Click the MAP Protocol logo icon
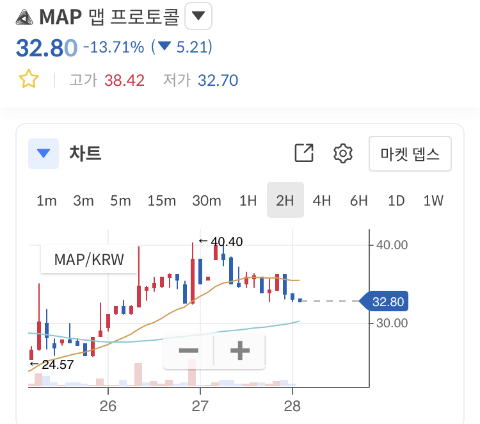The image size is (480, 424). [x=24, y=17]
